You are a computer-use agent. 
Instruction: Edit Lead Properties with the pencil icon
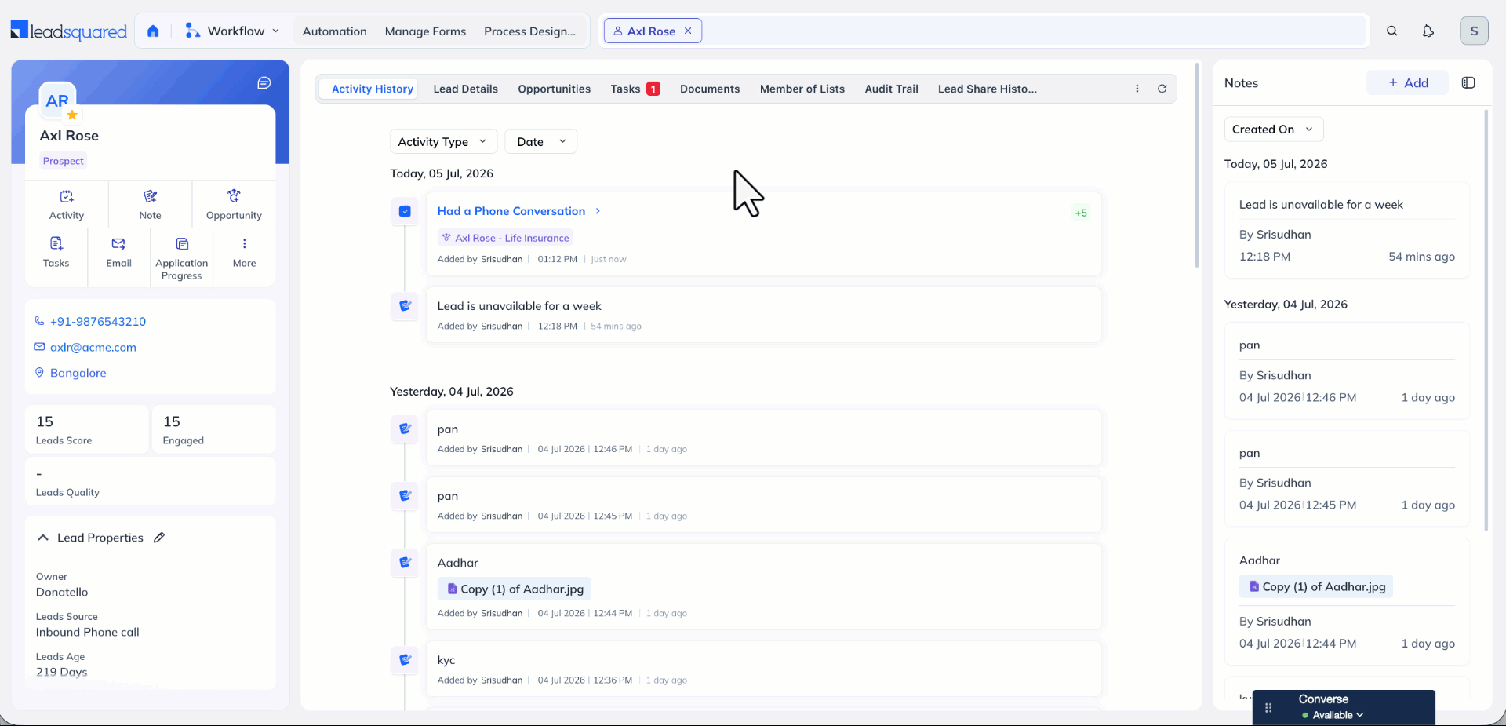159,538
